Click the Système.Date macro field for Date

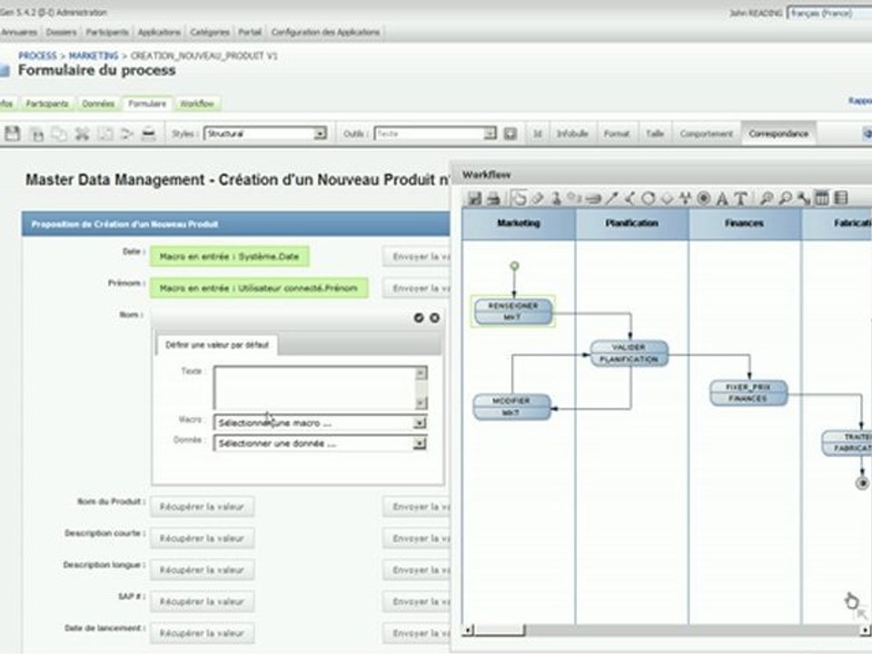tap(230, 256)
